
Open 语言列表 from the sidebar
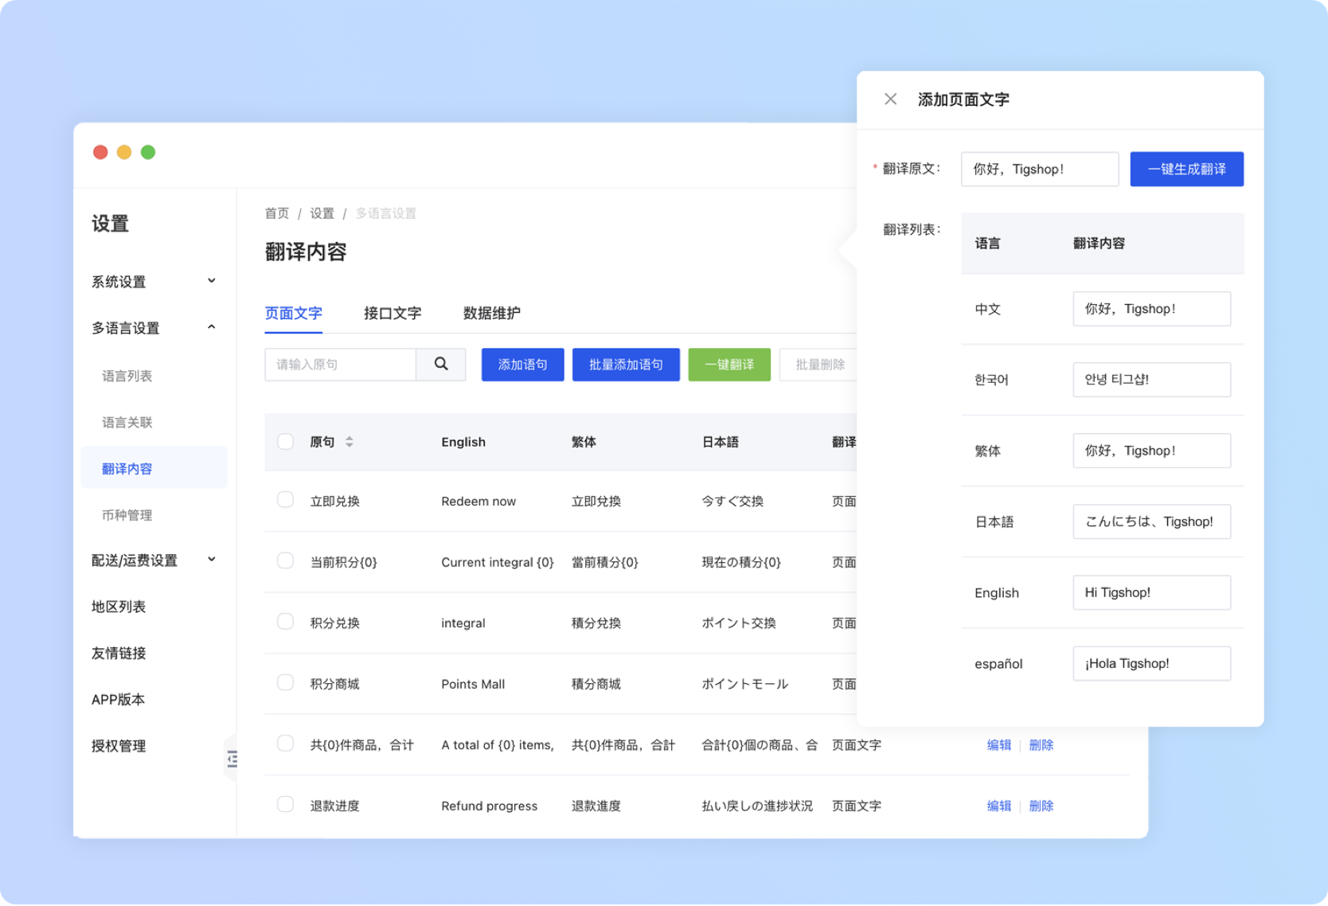click(127, 375)
